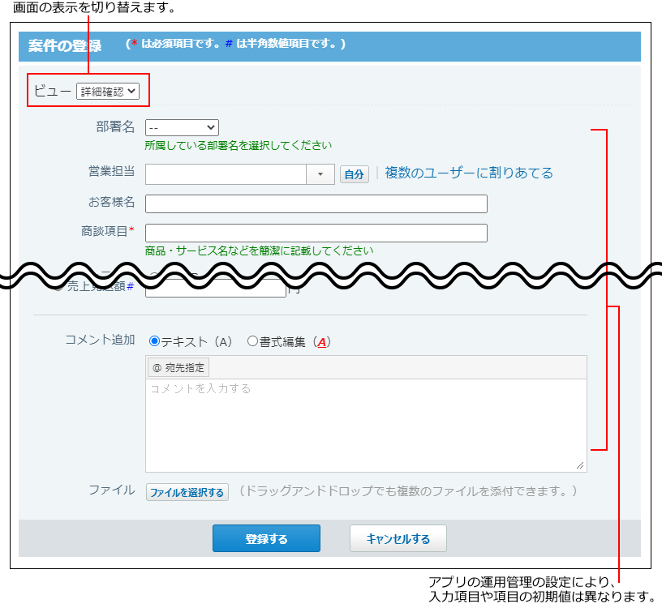Screen dimensions: 662x608
Task: Click the お客様名 input field
Action: pos(316,203)
